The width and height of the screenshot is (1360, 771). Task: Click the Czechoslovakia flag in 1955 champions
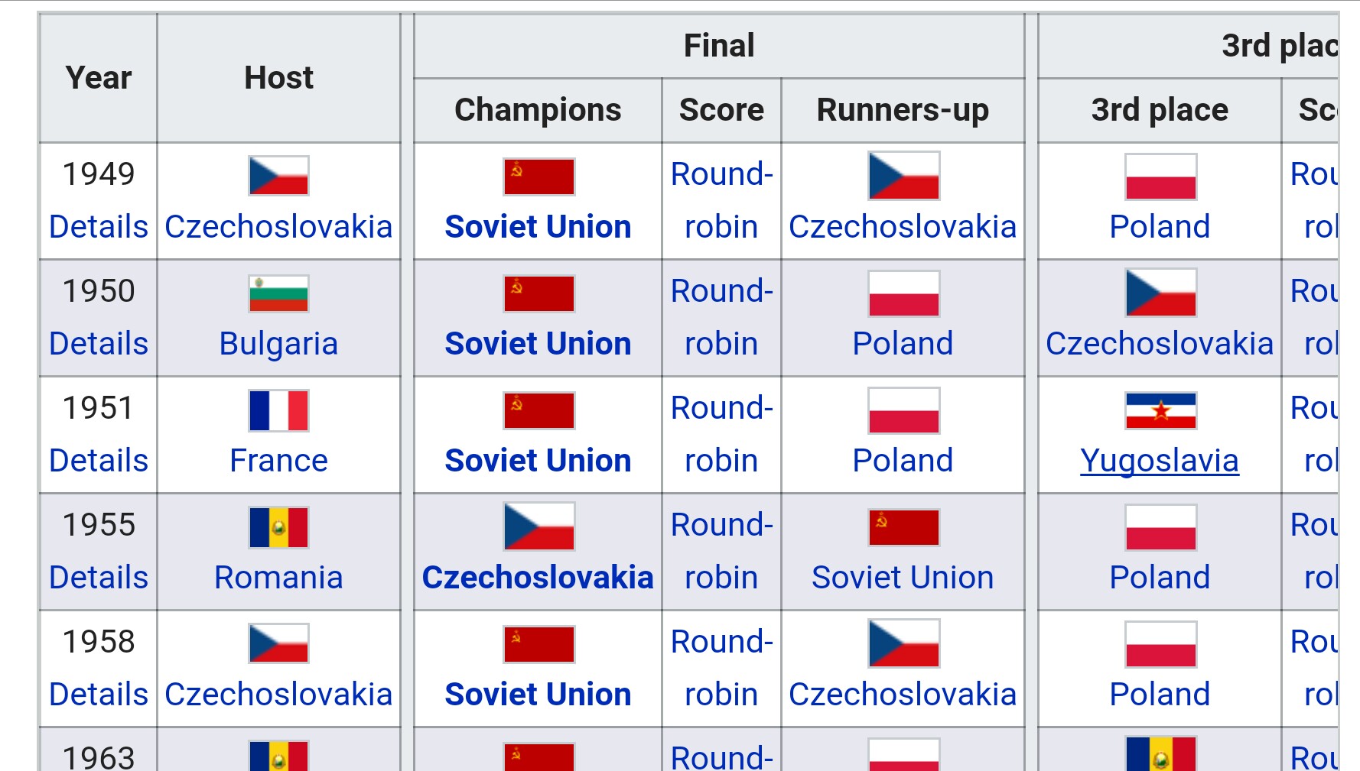(x=538, y=526)
